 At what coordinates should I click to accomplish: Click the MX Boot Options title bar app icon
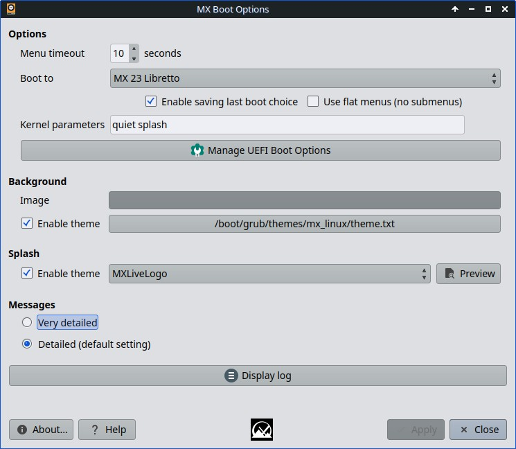pos(11,9)
